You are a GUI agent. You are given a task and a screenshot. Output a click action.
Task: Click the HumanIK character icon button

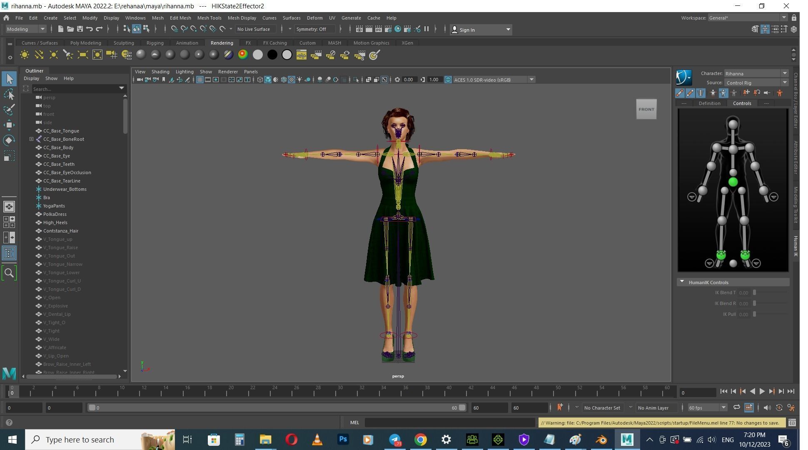pos(683,77)
